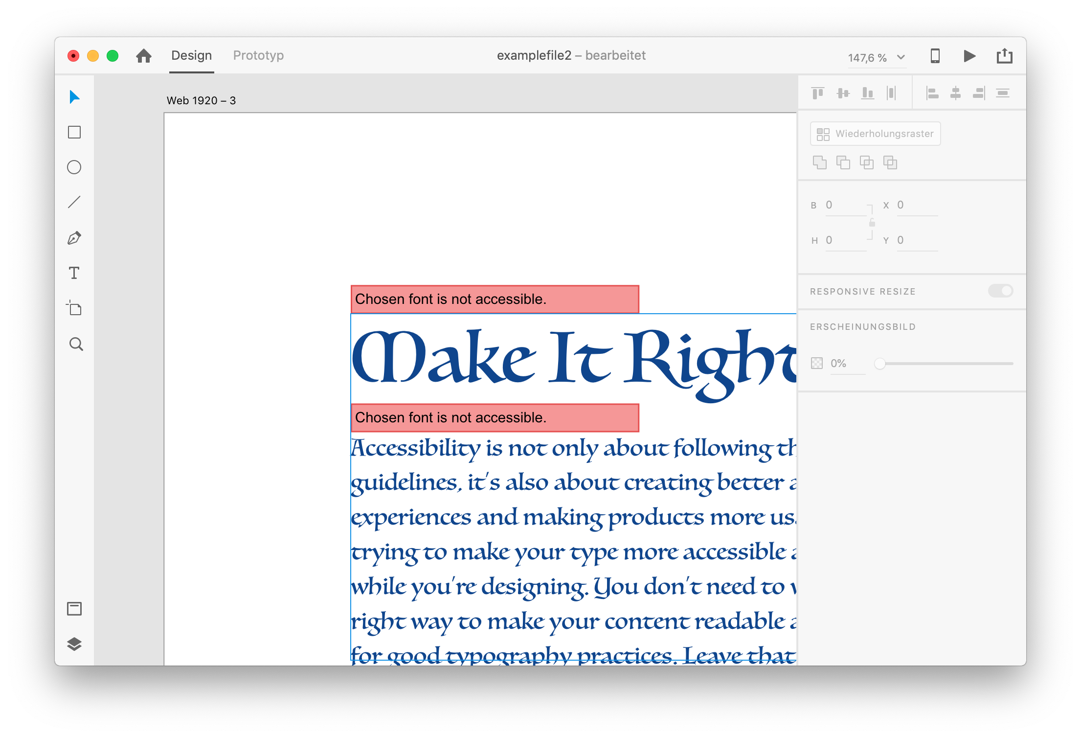Click the B width input field

coord(845,205)
